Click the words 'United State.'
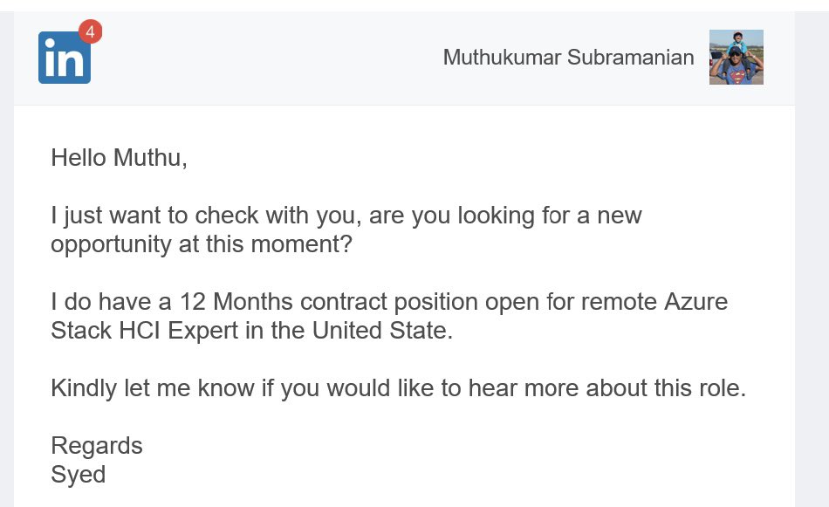 pyautogui.click(x=382, y=331)
